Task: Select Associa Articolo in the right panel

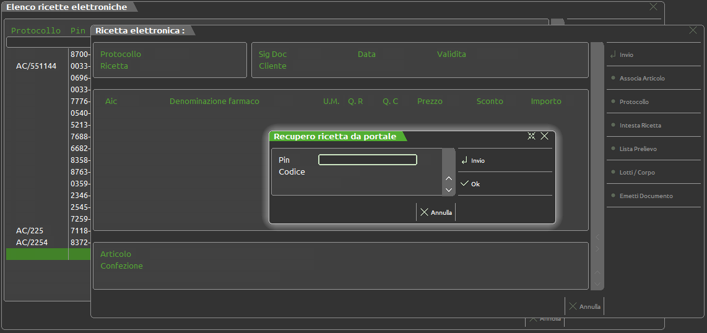Action: pos(641,79)
